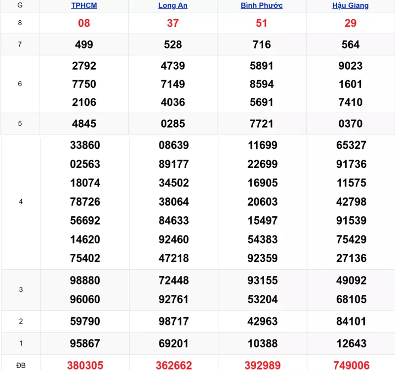The height and width of the screenshot is (374, 395).
Task: Select the G column header cell
Action: point(20,5)
